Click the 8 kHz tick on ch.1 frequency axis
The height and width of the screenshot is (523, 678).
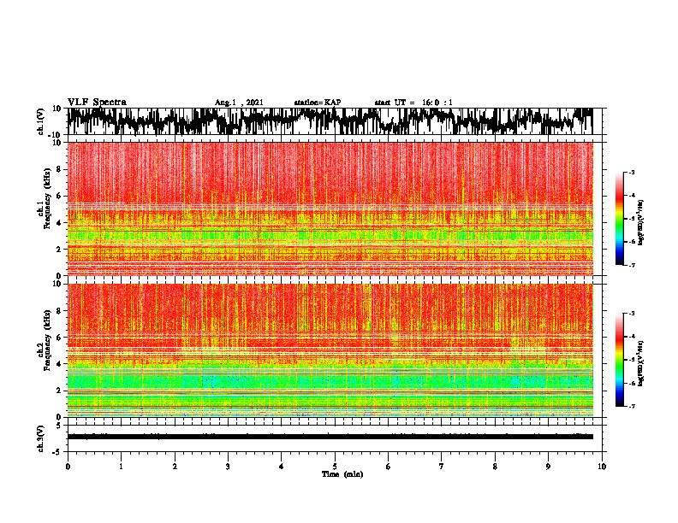point(59,169)
